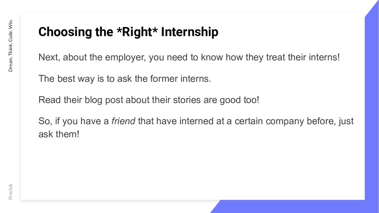The image size is (379, 213).
Task: Click the "Read their blog post" sentence
Action: pyautogui.click(x=149, y=100)
